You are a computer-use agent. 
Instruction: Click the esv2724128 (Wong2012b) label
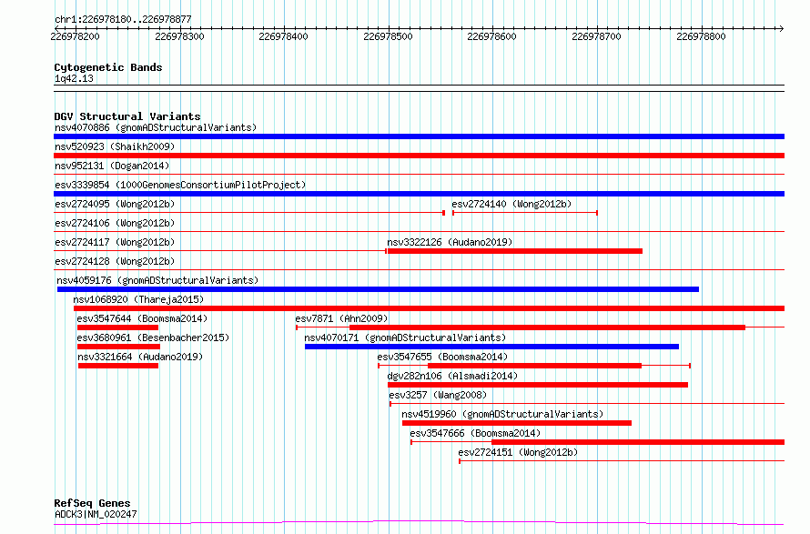[115, 261]
